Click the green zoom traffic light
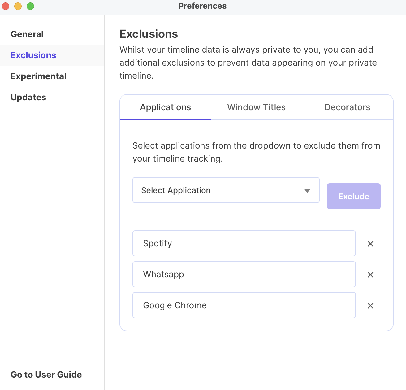Screen dimensions: 406x390 click(x=30, y=6)
